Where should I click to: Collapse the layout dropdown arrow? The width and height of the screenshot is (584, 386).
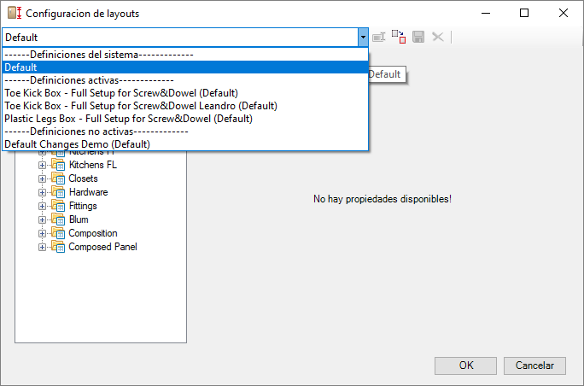pos(363,38)
